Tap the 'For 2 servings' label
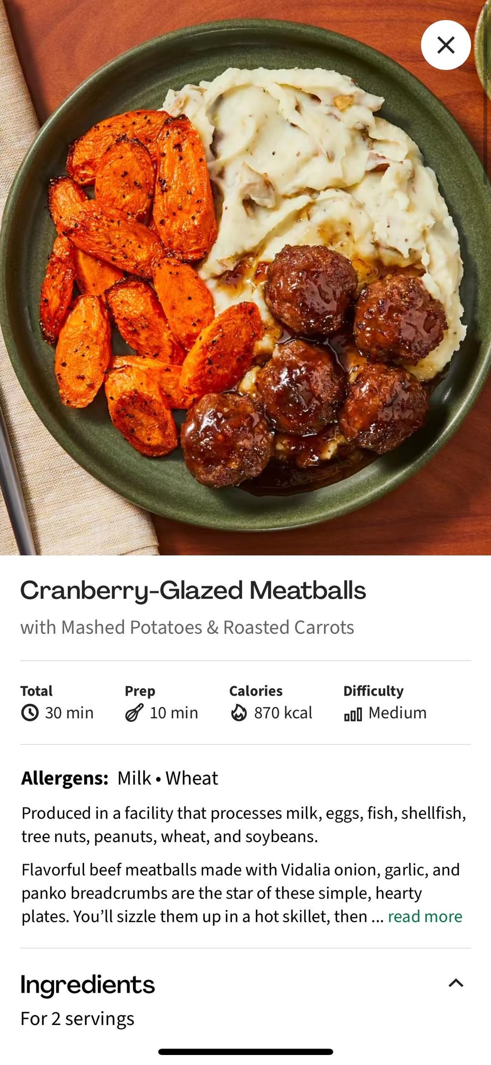This screenshot has height=1065, width=491. click(77, 1019)
